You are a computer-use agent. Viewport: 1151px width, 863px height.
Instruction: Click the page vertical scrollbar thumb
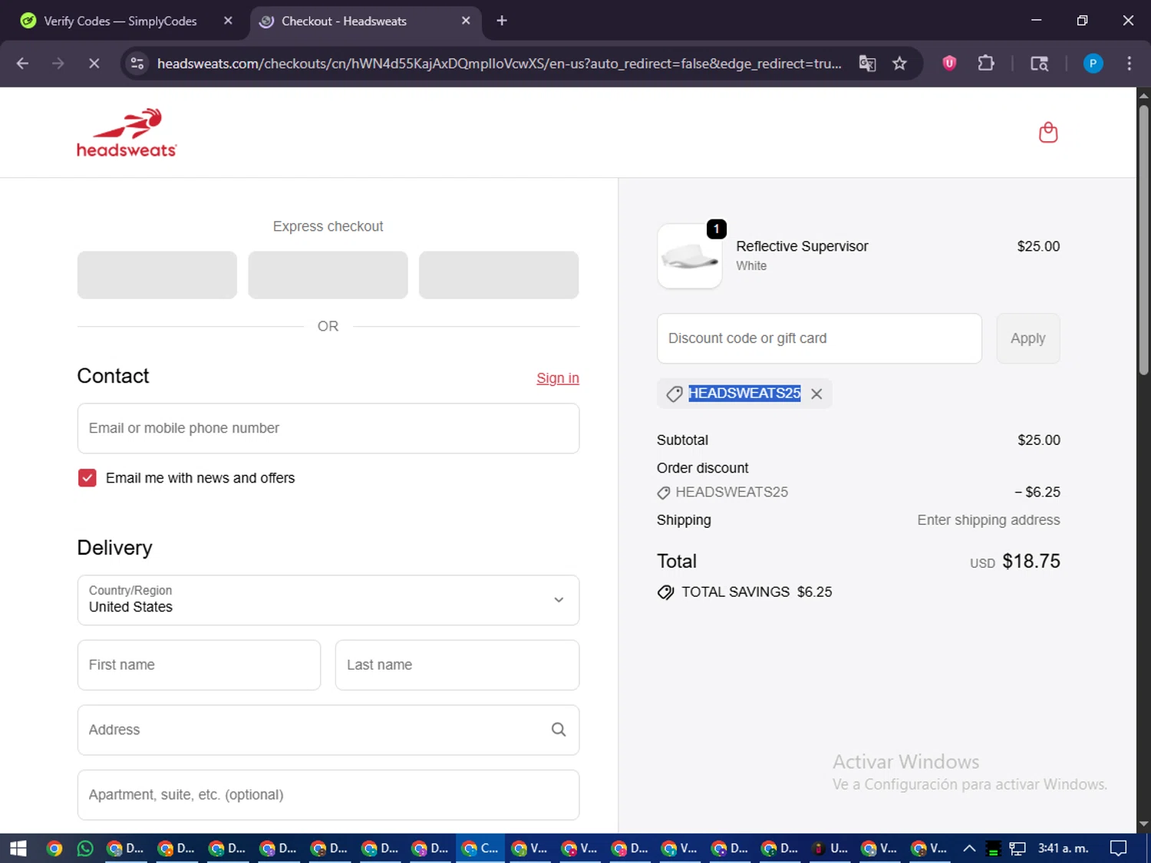point(1143,239)
